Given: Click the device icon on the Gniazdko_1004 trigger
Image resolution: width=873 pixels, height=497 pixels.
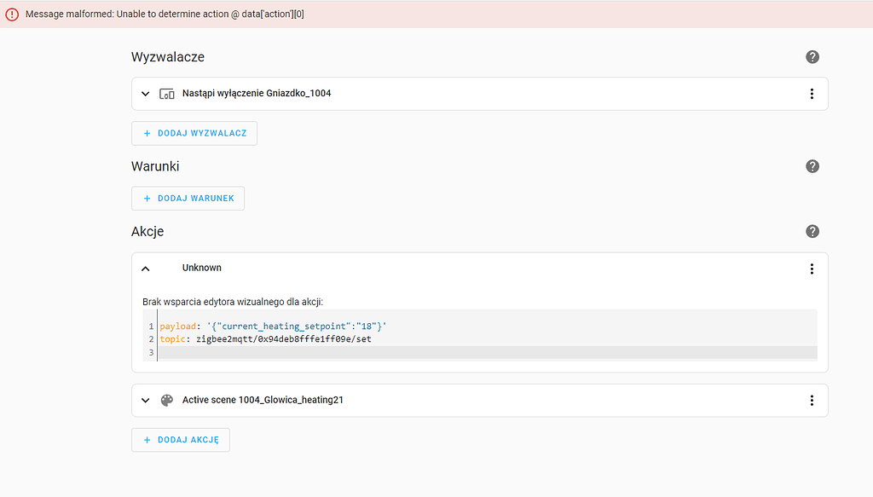Looking at the screenshot, I should point(166,94).
